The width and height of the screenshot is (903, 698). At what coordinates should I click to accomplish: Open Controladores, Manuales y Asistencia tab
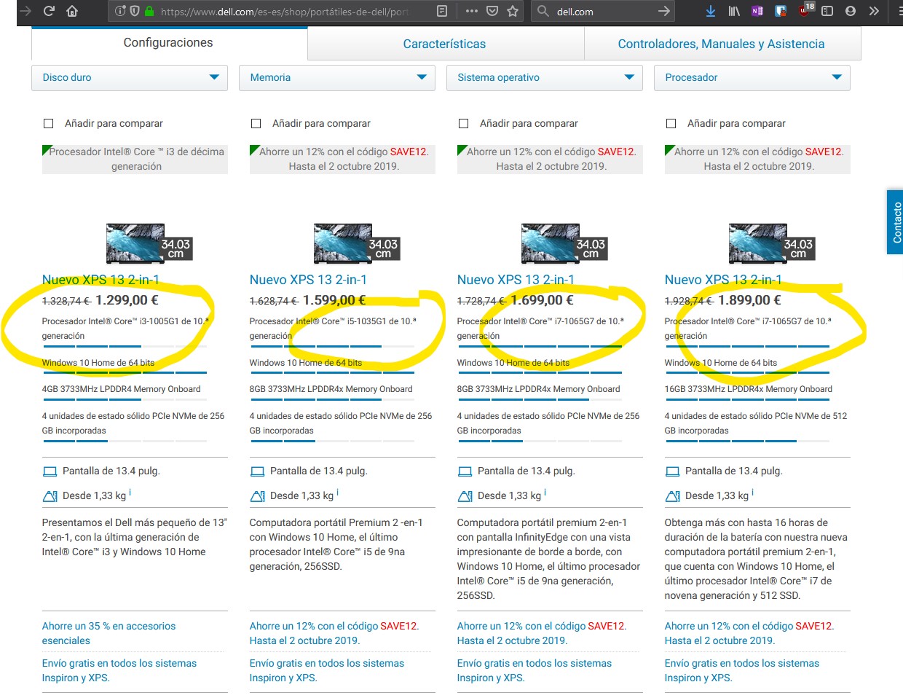click(722, 44)
